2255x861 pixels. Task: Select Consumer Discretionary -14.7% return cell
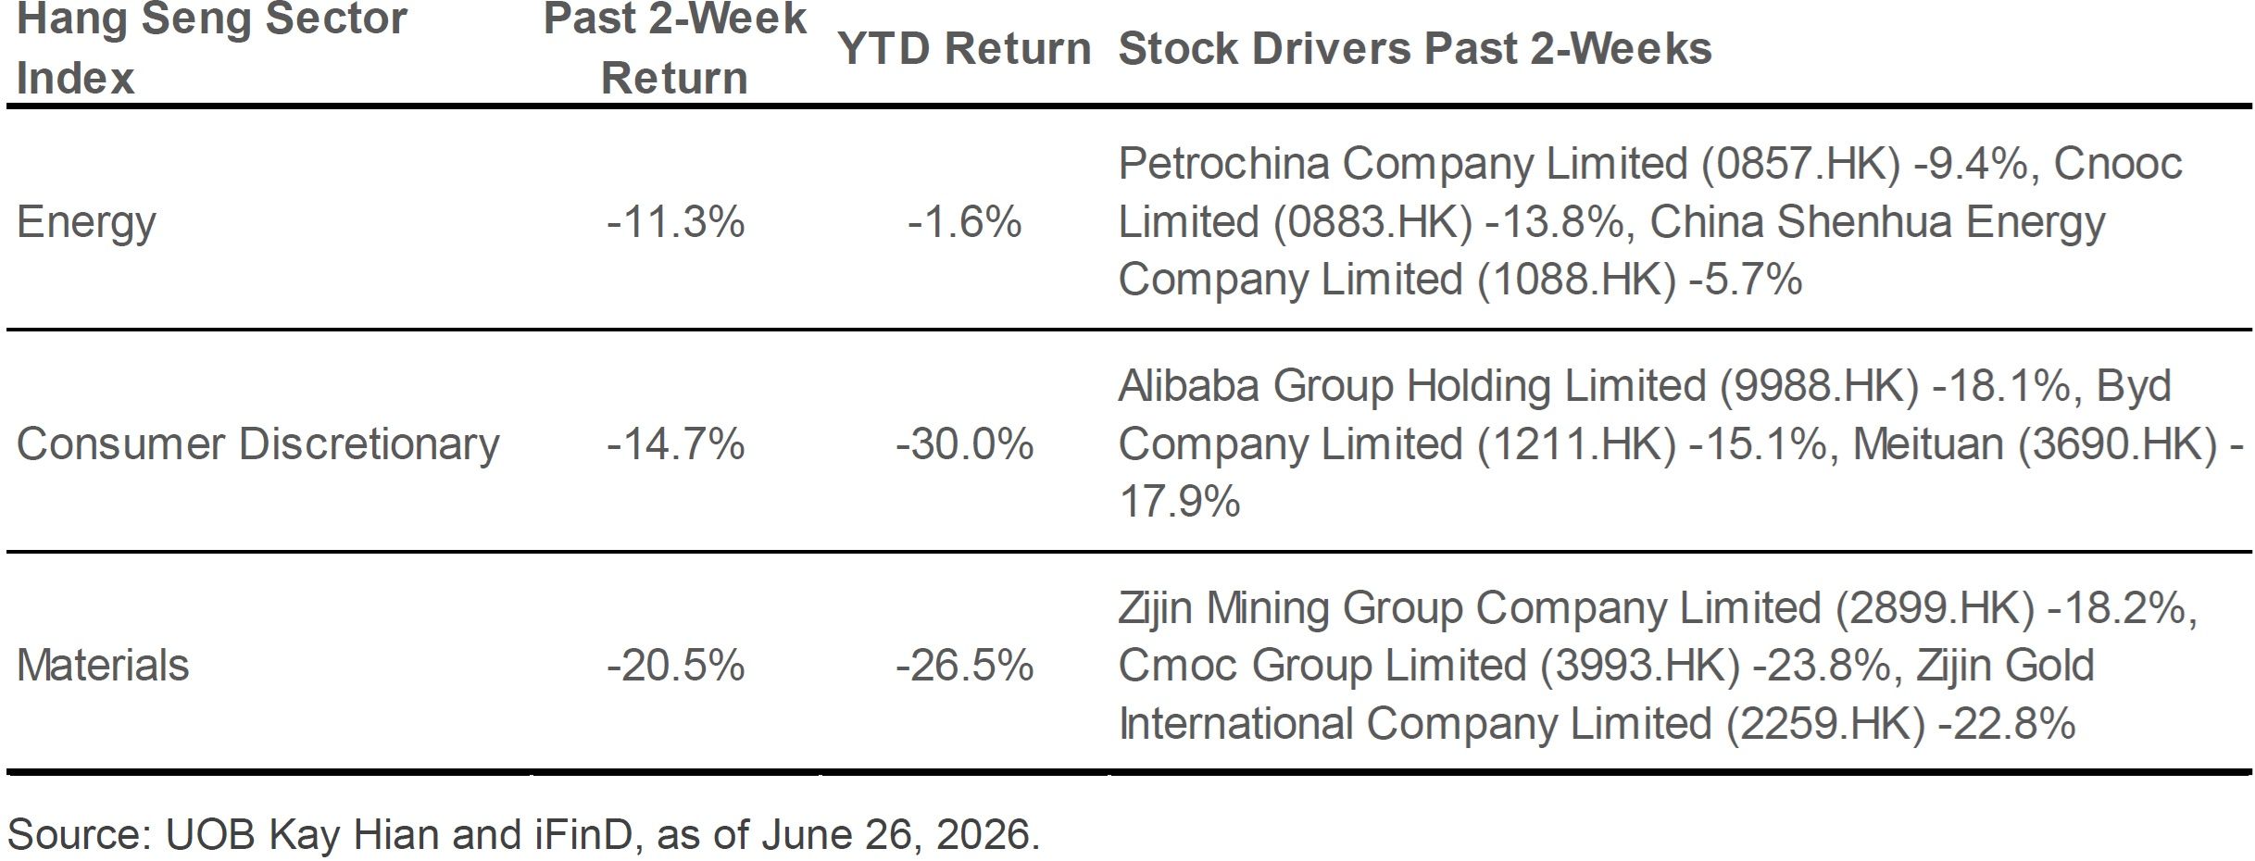pos(675,443)
